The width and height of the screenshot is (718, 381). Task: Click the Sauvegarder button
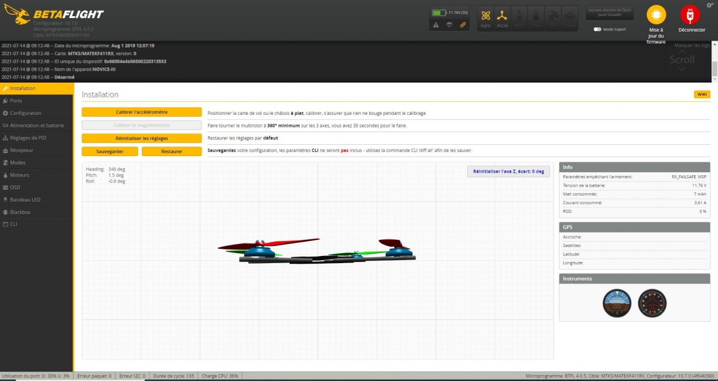(x=109, y=151)
